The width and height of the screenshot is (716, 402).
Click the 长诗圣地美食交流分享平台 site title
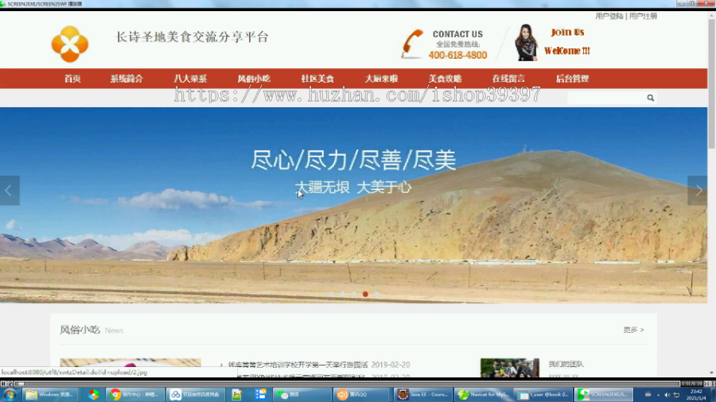click(x=192, y=37)
